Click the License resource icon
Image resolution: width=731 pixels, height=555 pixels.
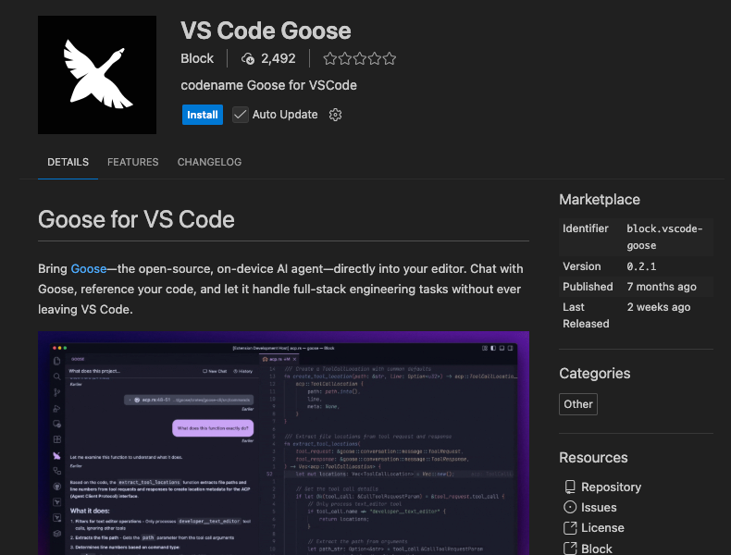[x=570, y=527]
